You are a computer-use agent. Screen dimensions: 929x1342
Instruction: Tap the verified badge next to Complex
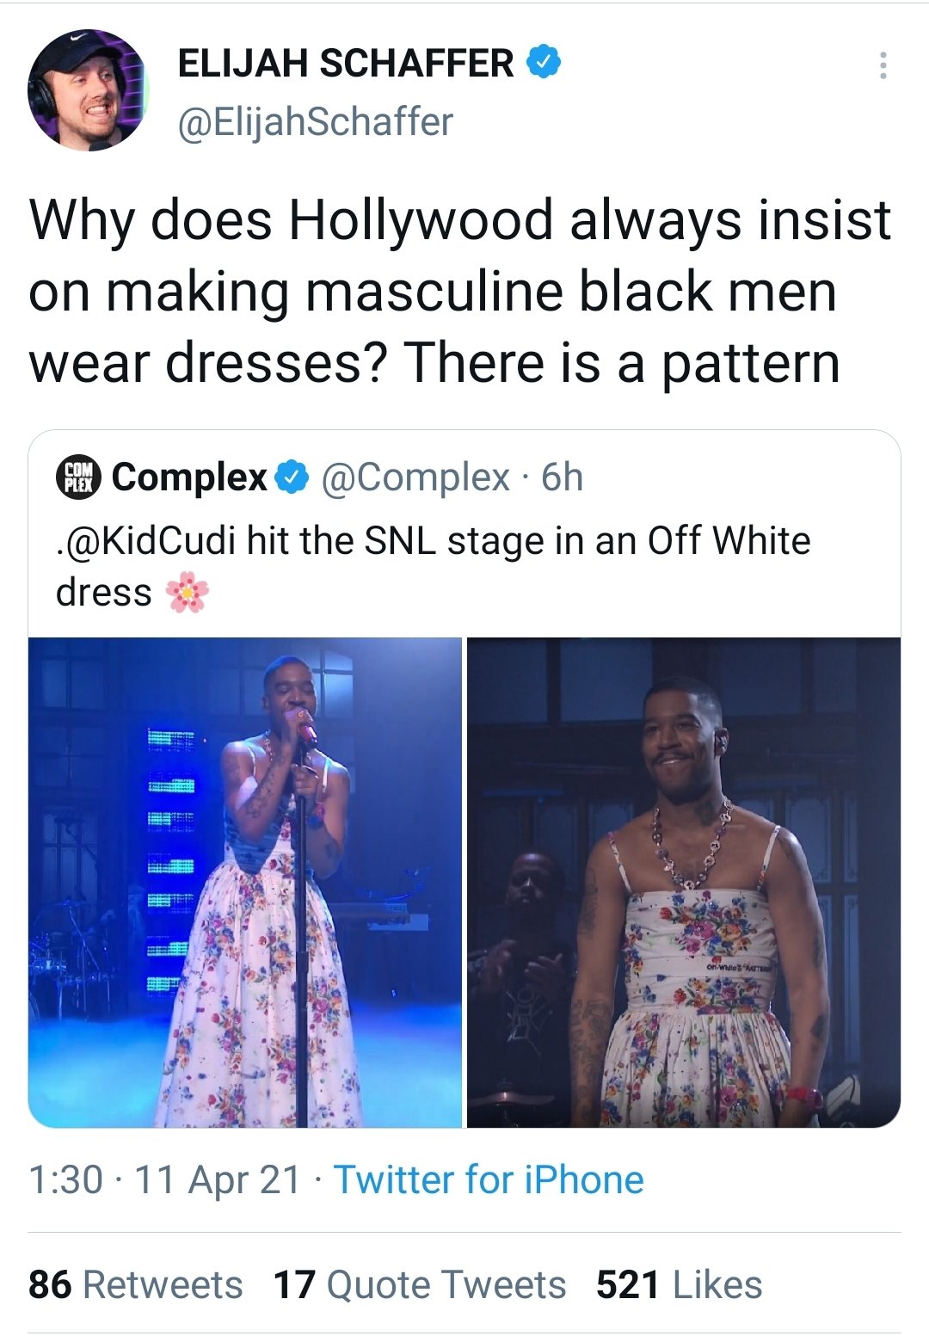(292, 477)
